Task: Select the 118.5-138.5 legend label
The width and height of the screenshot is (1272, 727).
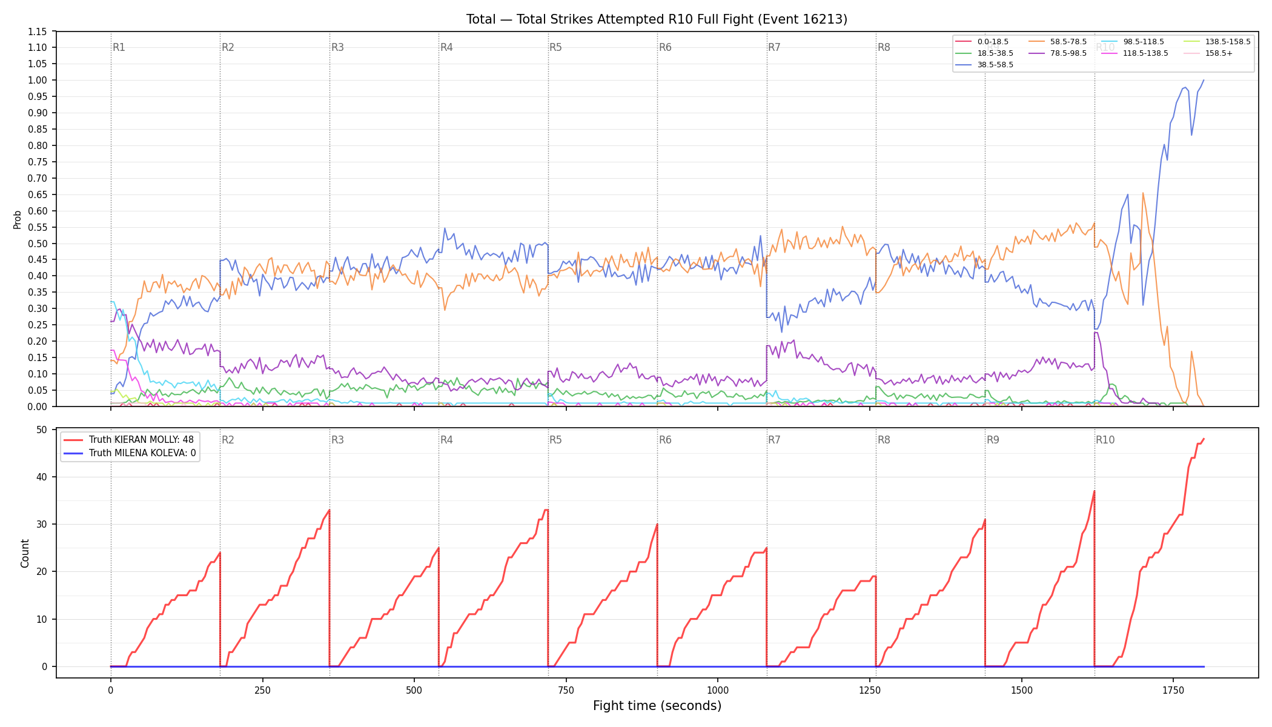Action: pos(1145,53)
